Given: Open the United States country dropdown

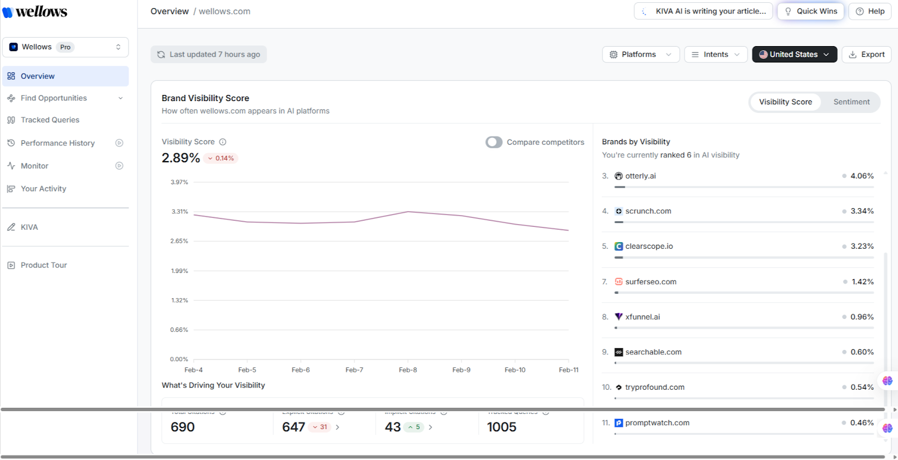Looking at the screenshot, I should [794, 54].
